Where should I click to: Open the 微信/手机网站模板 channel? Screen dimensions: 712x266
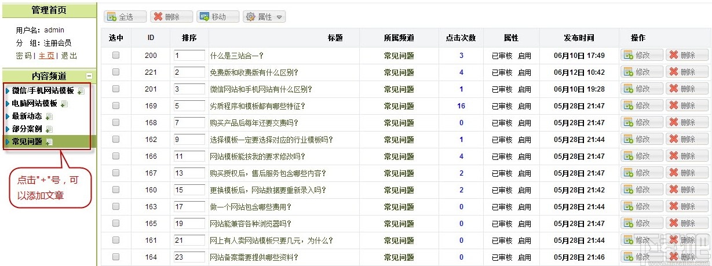click(x=43, y=91)
